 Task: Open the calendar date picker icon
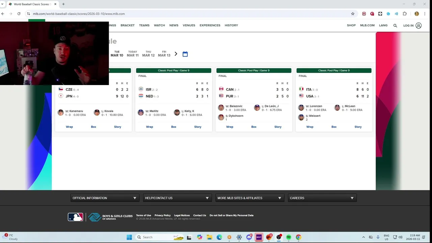[x=185, y=54]
